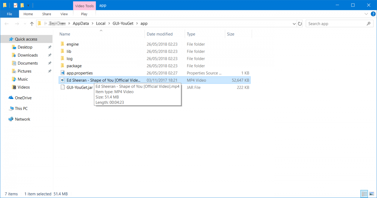
Task: Click the pin icon beside Downloads
Action: click(x=49, y=55)
